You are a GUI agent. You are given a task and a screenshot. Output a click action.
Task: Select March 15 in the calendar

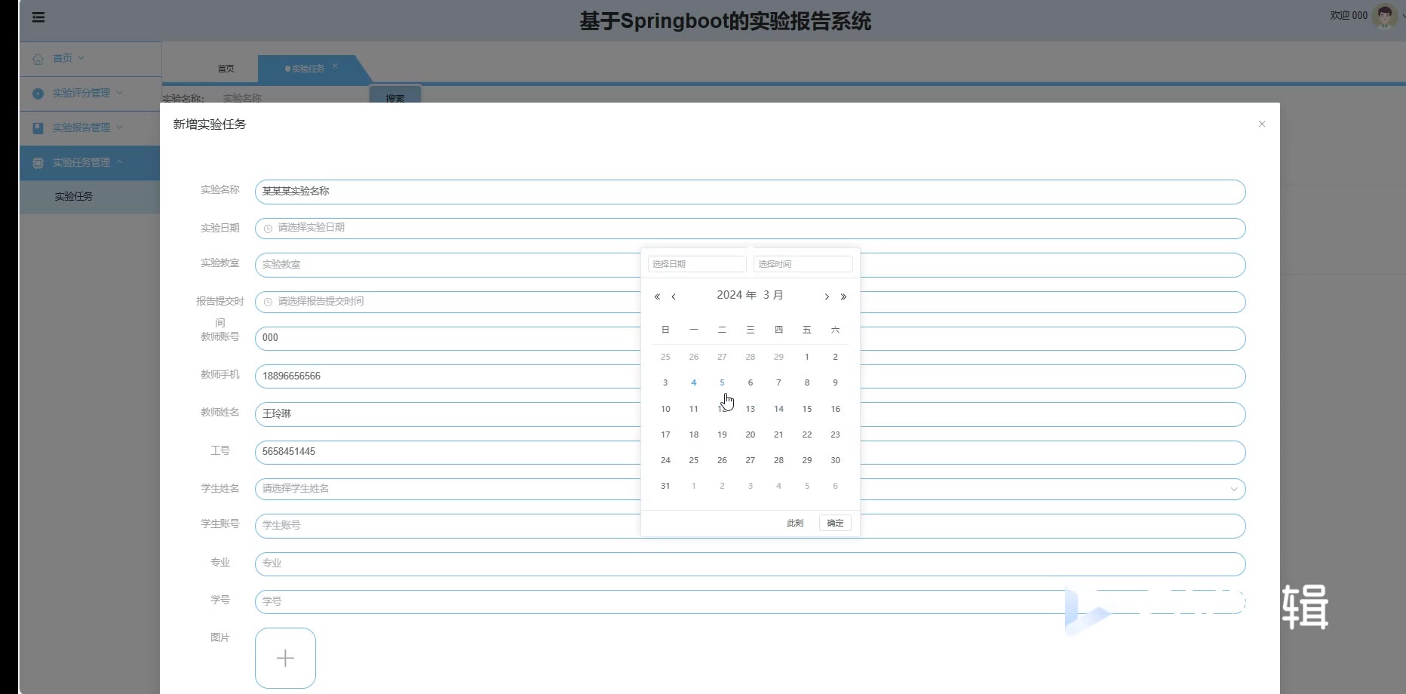click(807, 409)
